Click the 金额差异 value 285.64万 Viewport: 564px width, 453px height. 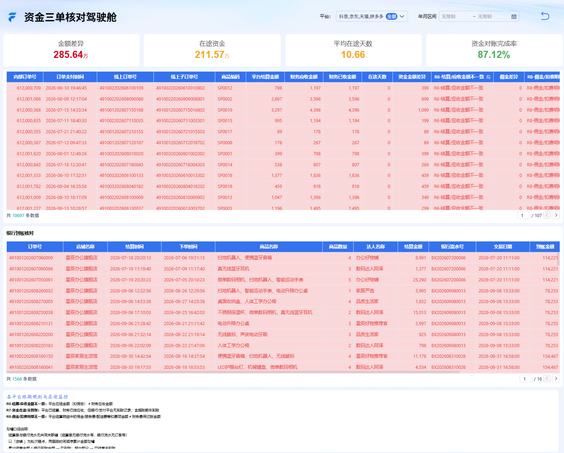(71, 55)
